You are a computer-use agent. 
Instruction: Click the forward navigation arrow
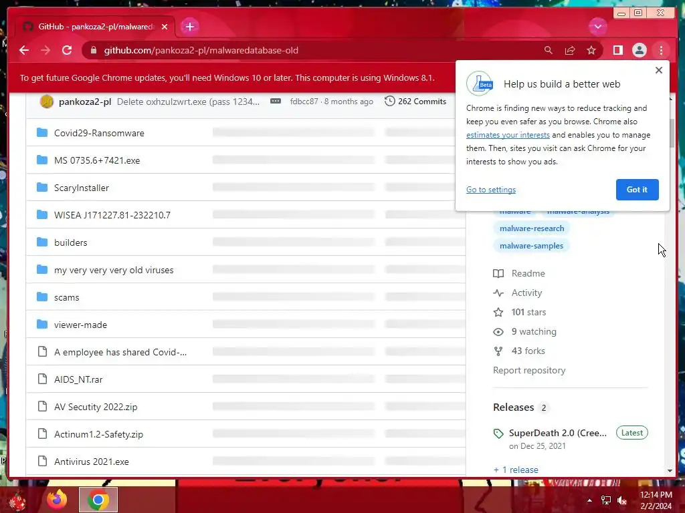(45, 50)
